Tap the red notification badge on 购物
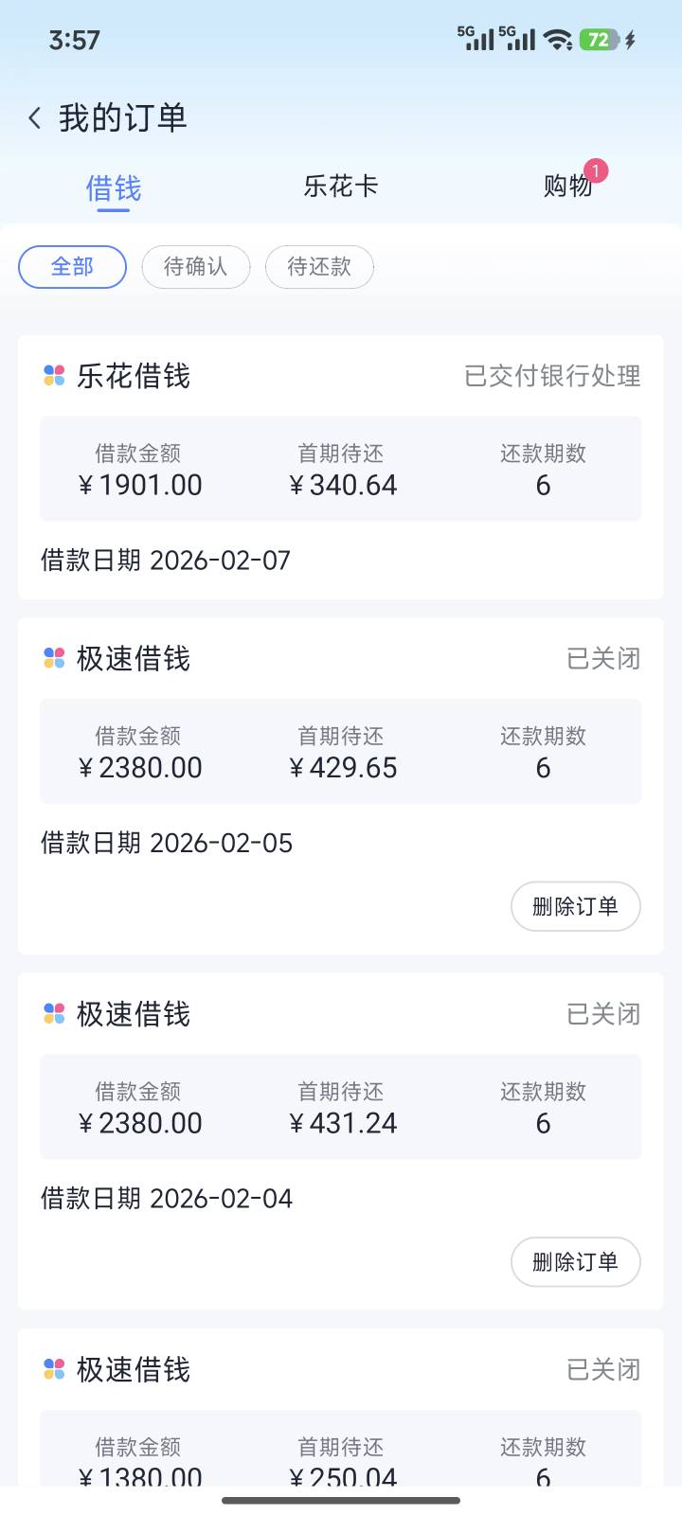 [596, 170]
